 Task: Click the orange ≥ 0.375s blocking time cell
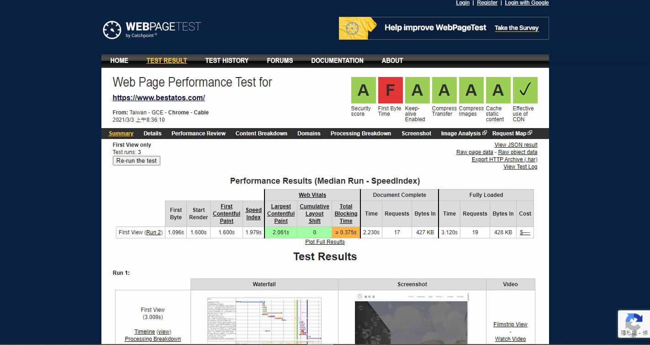pyautogui.click(x=346, y=232)
